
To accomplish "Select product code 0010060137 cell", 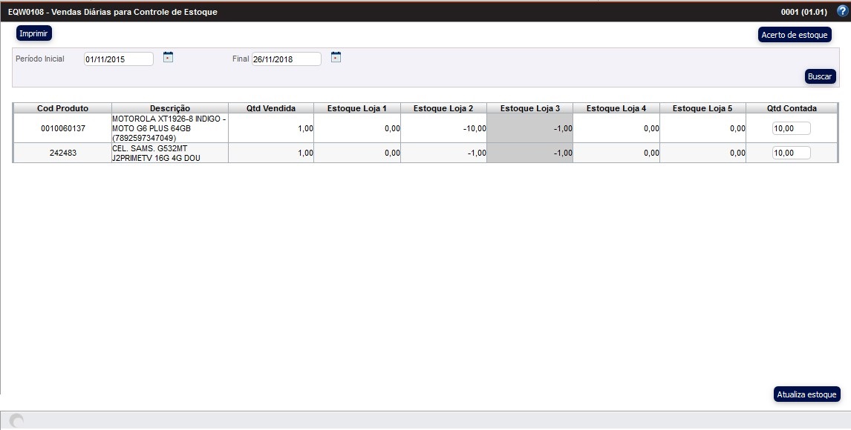I will click(x=62, y=128).
